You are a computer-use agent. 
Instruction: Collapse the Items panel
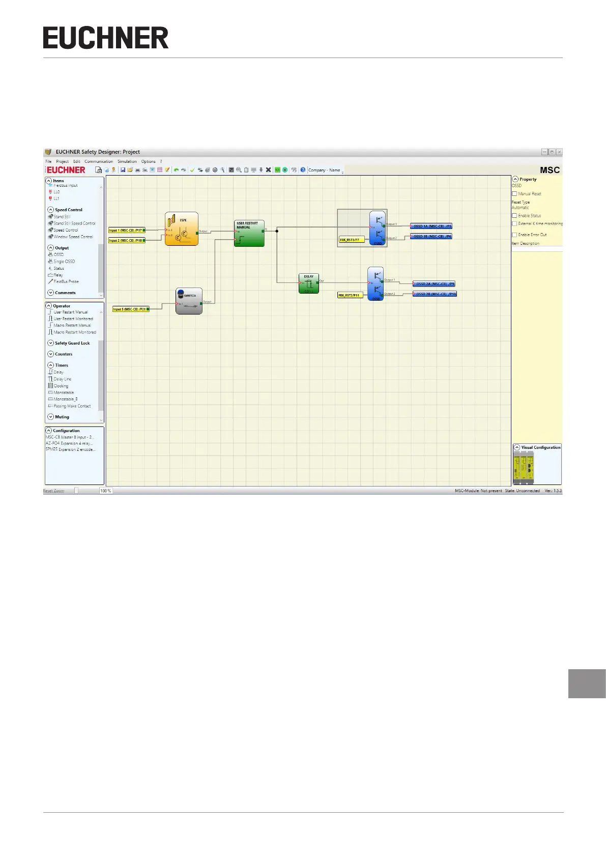click(x=49, y=181)
